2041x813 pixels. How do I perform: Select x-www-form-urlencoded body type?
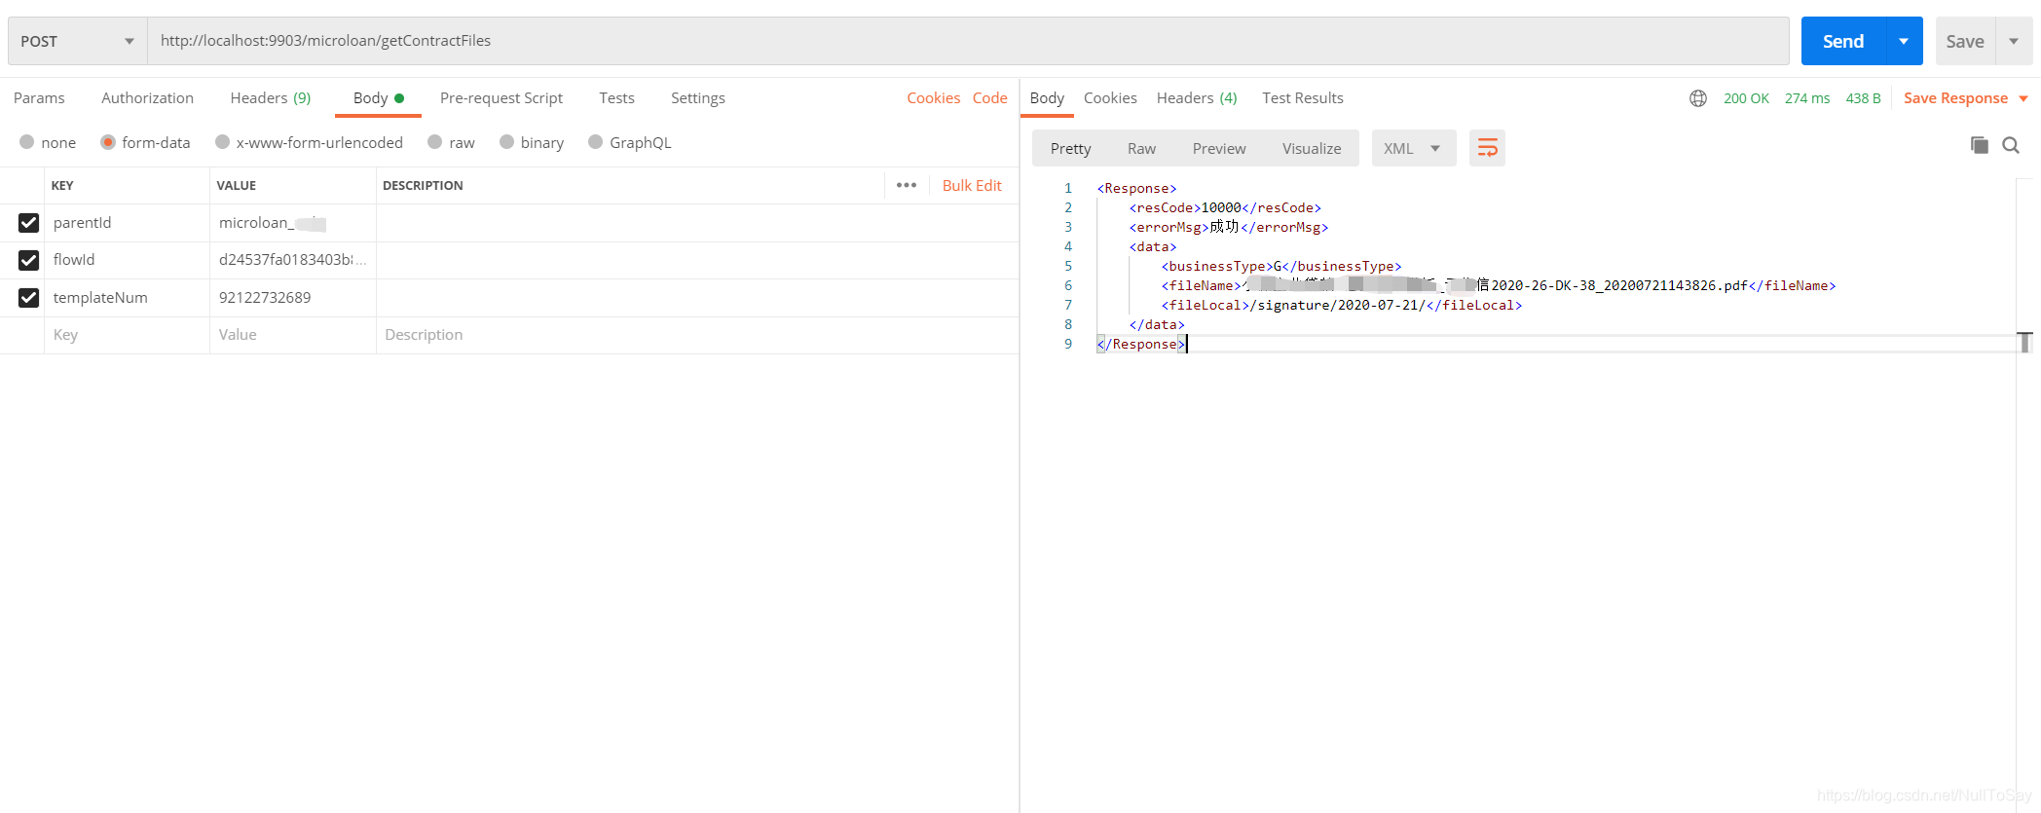(309, 142)
